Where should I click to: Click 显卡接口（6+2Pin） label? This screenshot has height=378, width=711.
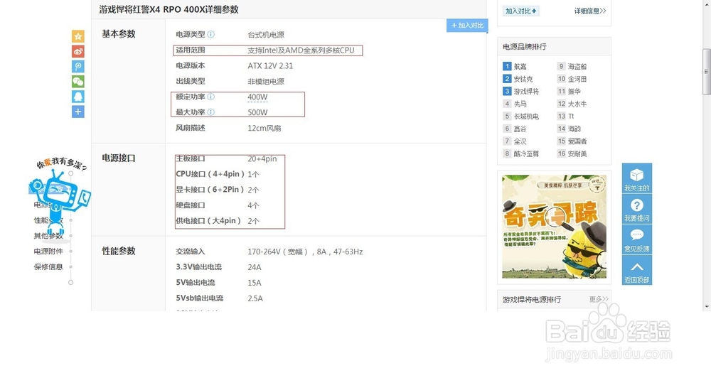[x=210, y=190]
